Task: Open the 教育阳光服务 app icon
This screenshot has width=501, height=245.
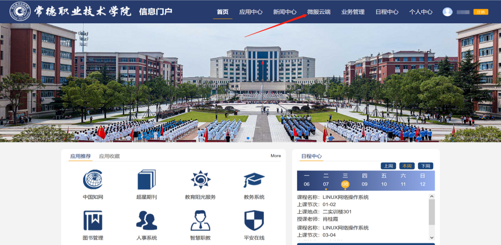Action: [201, 179]
